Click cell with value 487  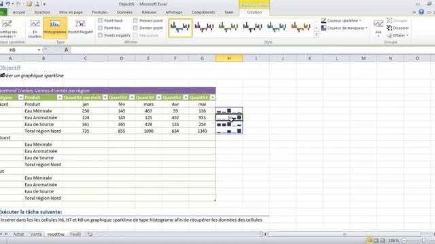(x=148, y=111)
